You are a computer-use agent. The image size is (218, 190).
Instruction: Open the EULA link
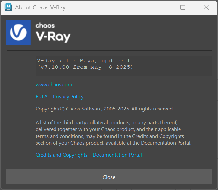tap(41, 97)
